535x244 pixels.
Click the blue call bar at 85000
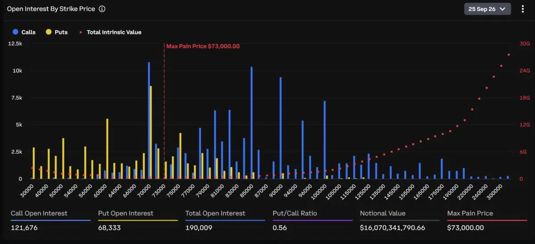click(251, 122)
